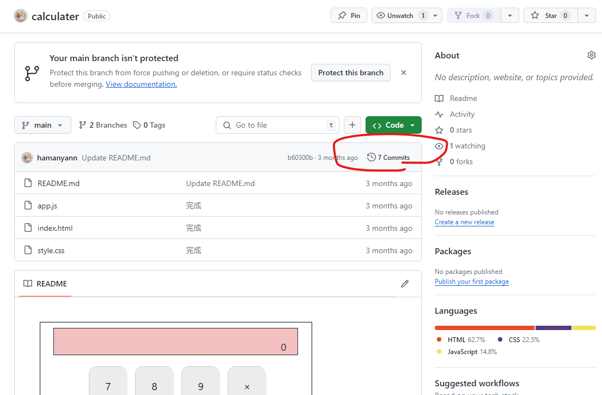Open Update README.md commit in README.md row
602x395 pixels.
[221, 183]
